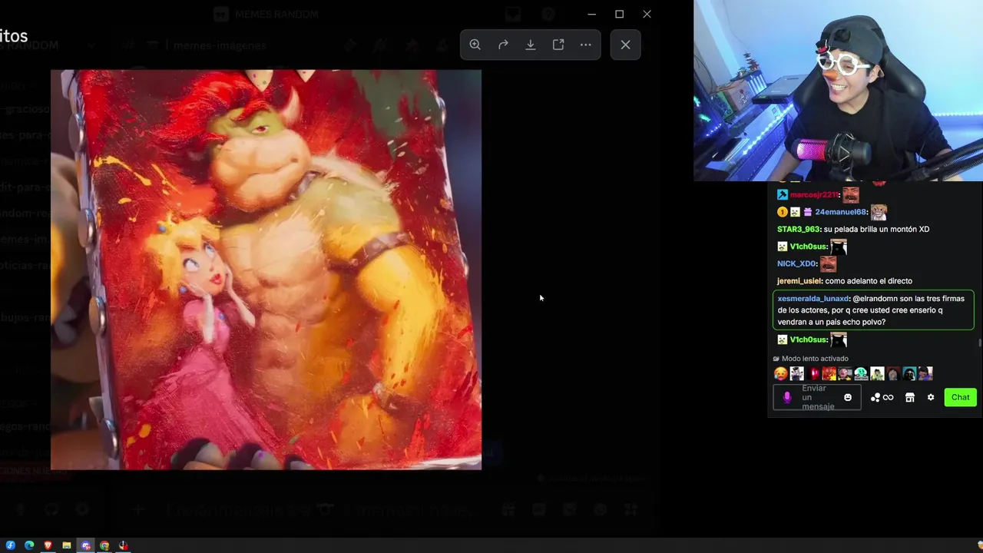The height and width of the screenshot is (553, 983).
Task: Click the webcam overlay of the streamer
Action: click(x=838, y=91)
